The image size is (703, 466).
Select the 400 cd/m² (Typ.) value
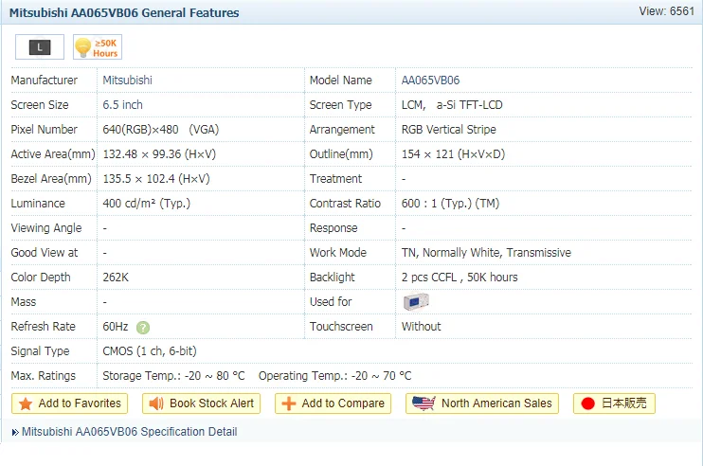click(146, 204)
